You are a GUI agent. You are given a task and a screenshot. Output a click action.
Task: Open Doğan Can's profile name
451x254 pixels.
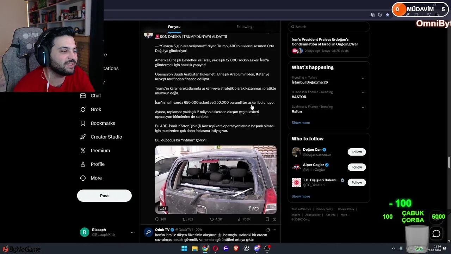312,150
